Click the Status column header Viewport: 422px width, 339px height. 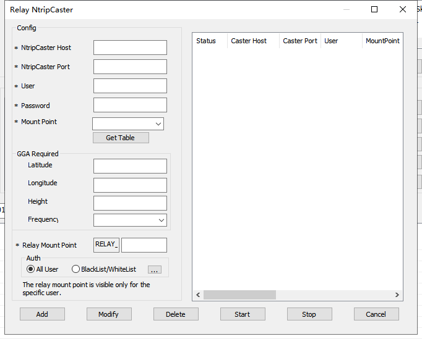click(210, 41)
